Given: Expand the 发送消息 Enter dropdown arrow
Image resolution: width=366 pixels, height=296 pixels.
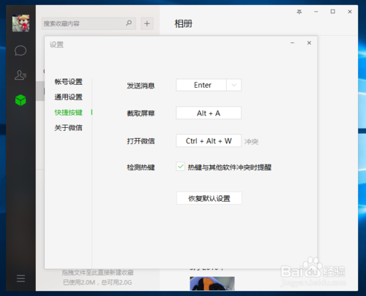Looking at the screenshot, I should pyautogui.click(x=234, y=85).
